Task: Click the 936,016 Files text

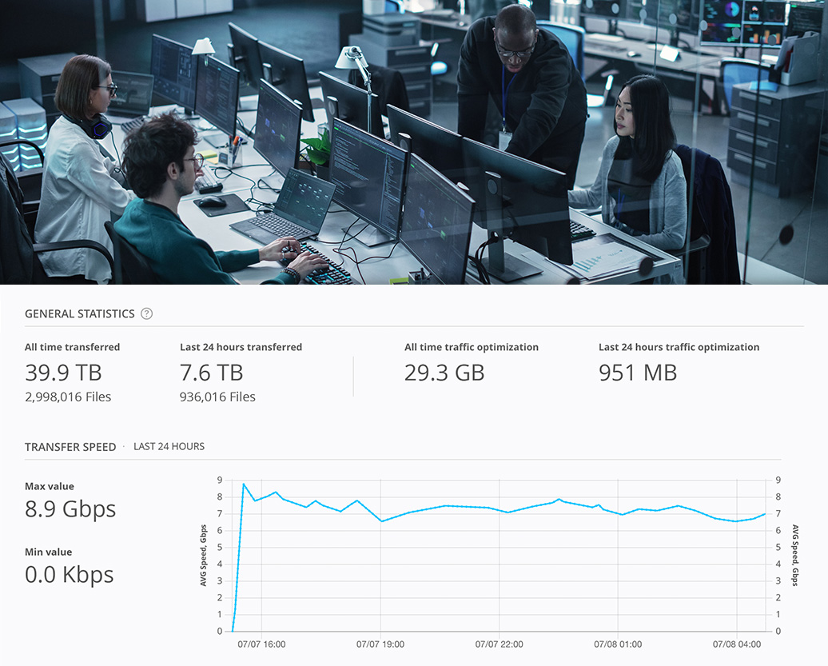Action: point(217,397)
